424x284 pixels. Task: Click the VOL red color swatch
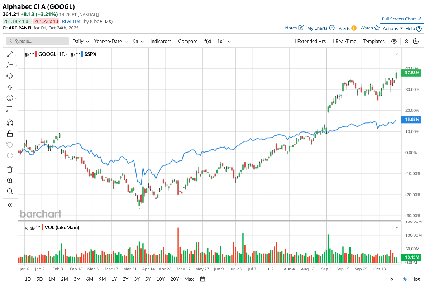[42, 227]
